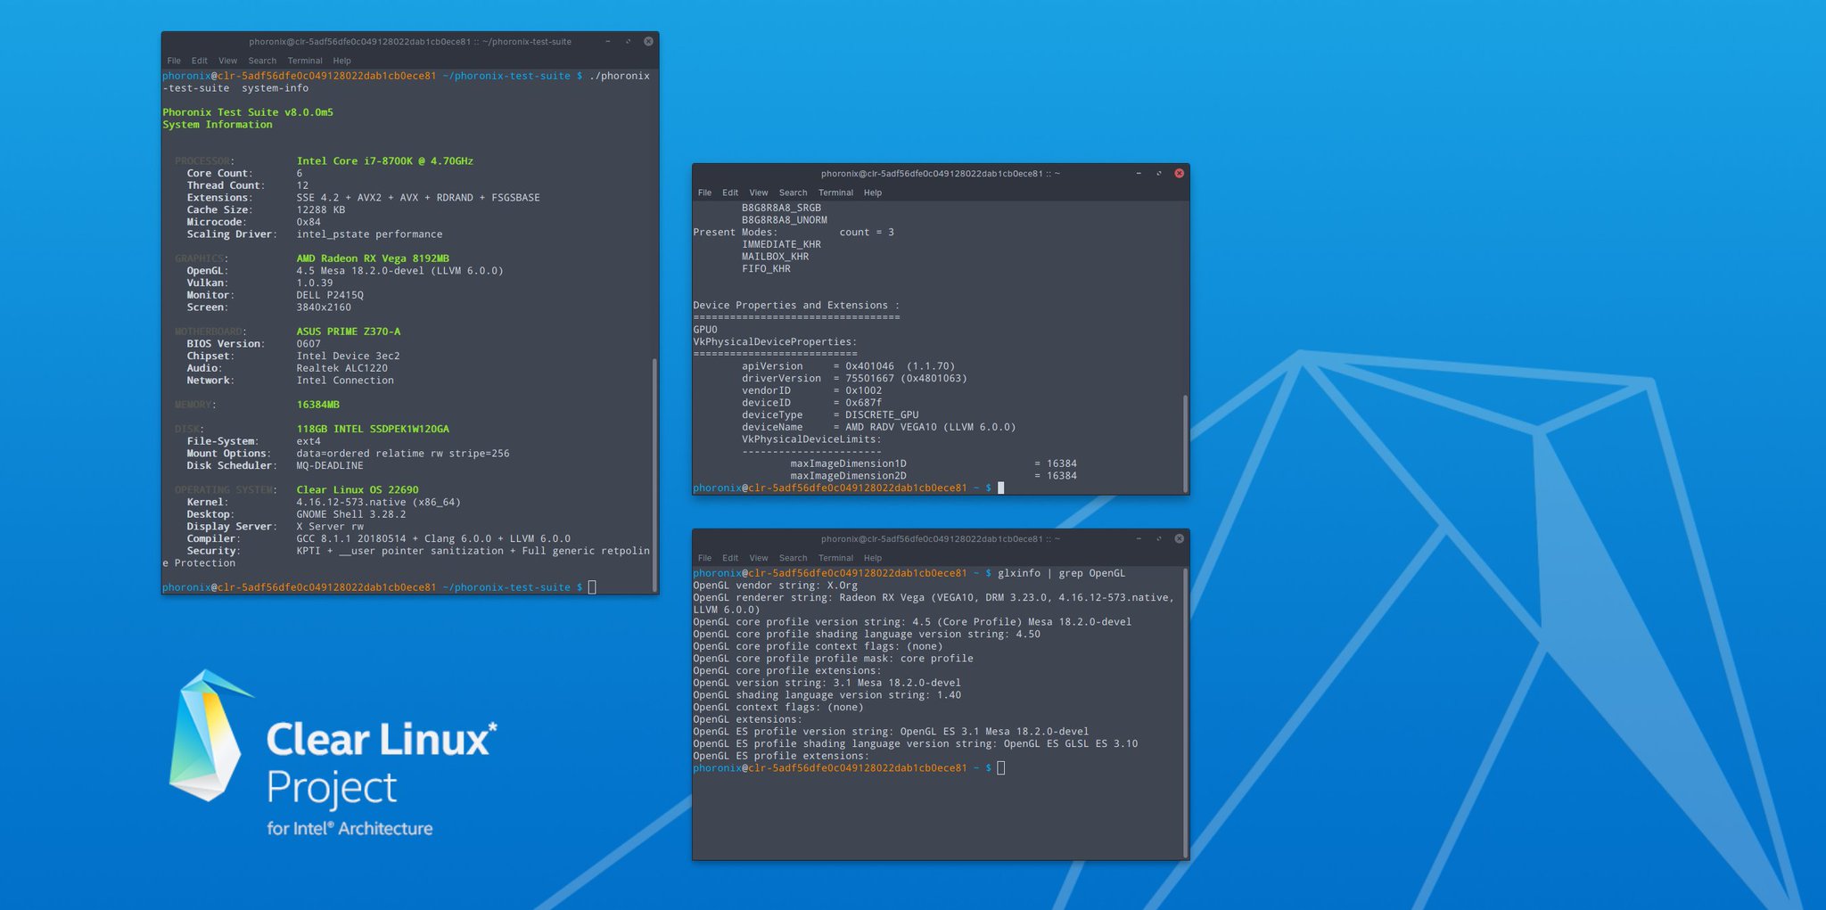
Task: Open Help menu in phoronix-test-suite terminal
Action: [x=342, y=61]
